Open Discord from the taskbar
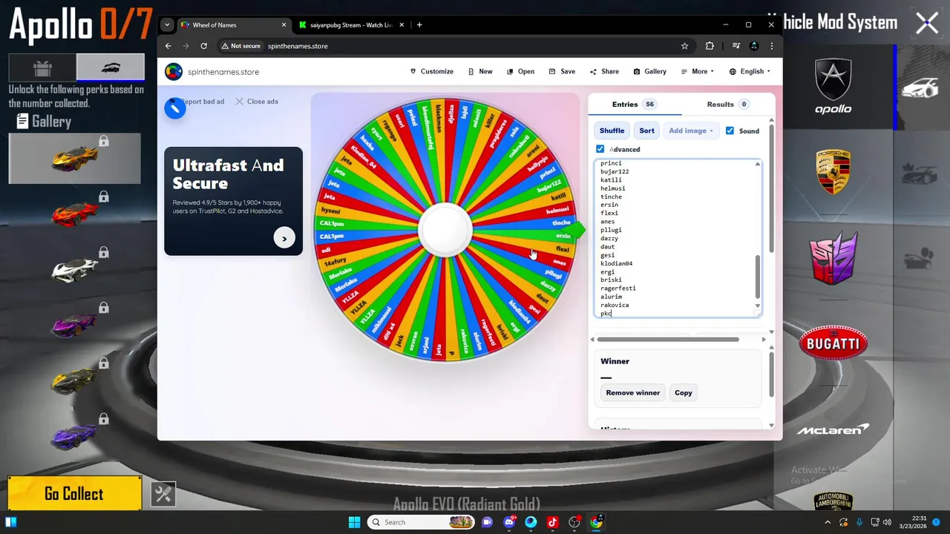 pos(509,522)
